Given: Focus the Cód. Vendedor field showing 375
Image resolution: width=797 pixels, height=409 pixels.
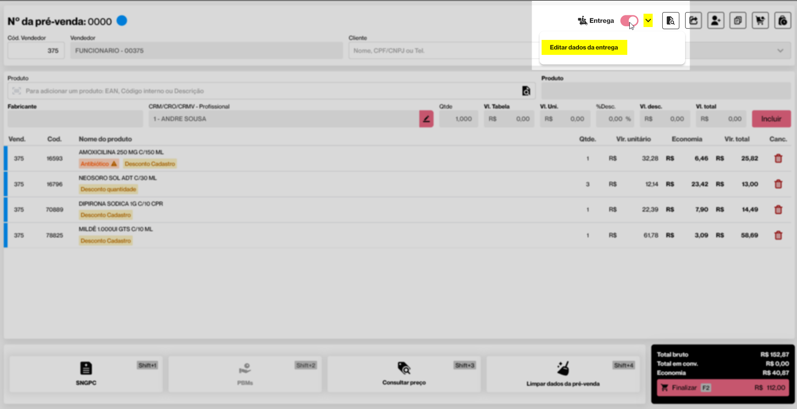Looking at the screenshot, I should pos(36,51).
